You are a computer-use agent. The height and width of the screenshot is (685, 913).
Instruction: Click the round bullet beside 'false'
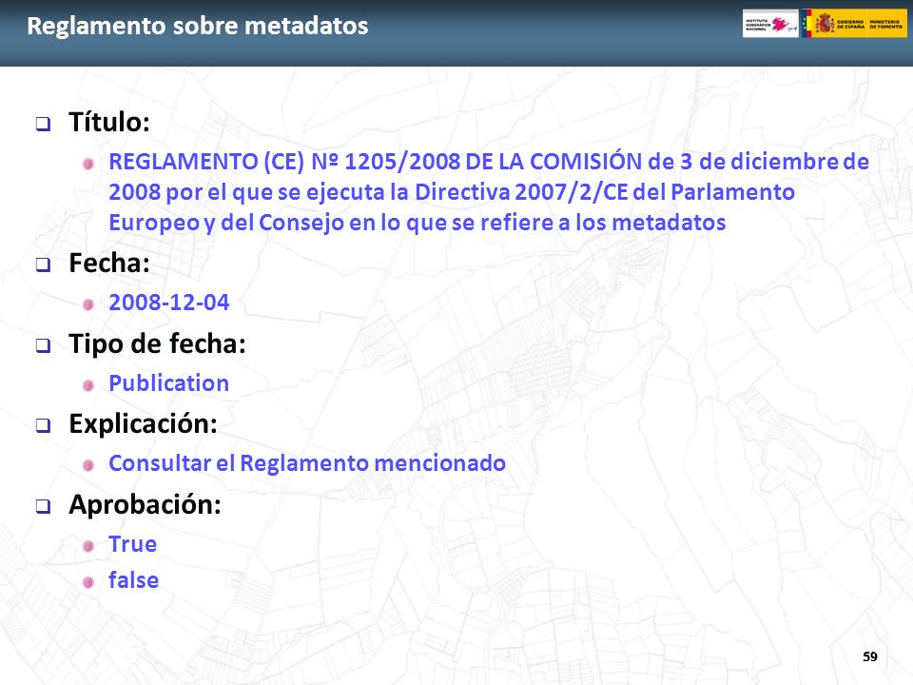[88, 582]
